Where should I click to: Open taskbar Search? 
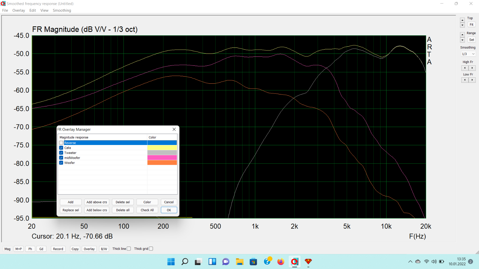(x=185, y=262)
